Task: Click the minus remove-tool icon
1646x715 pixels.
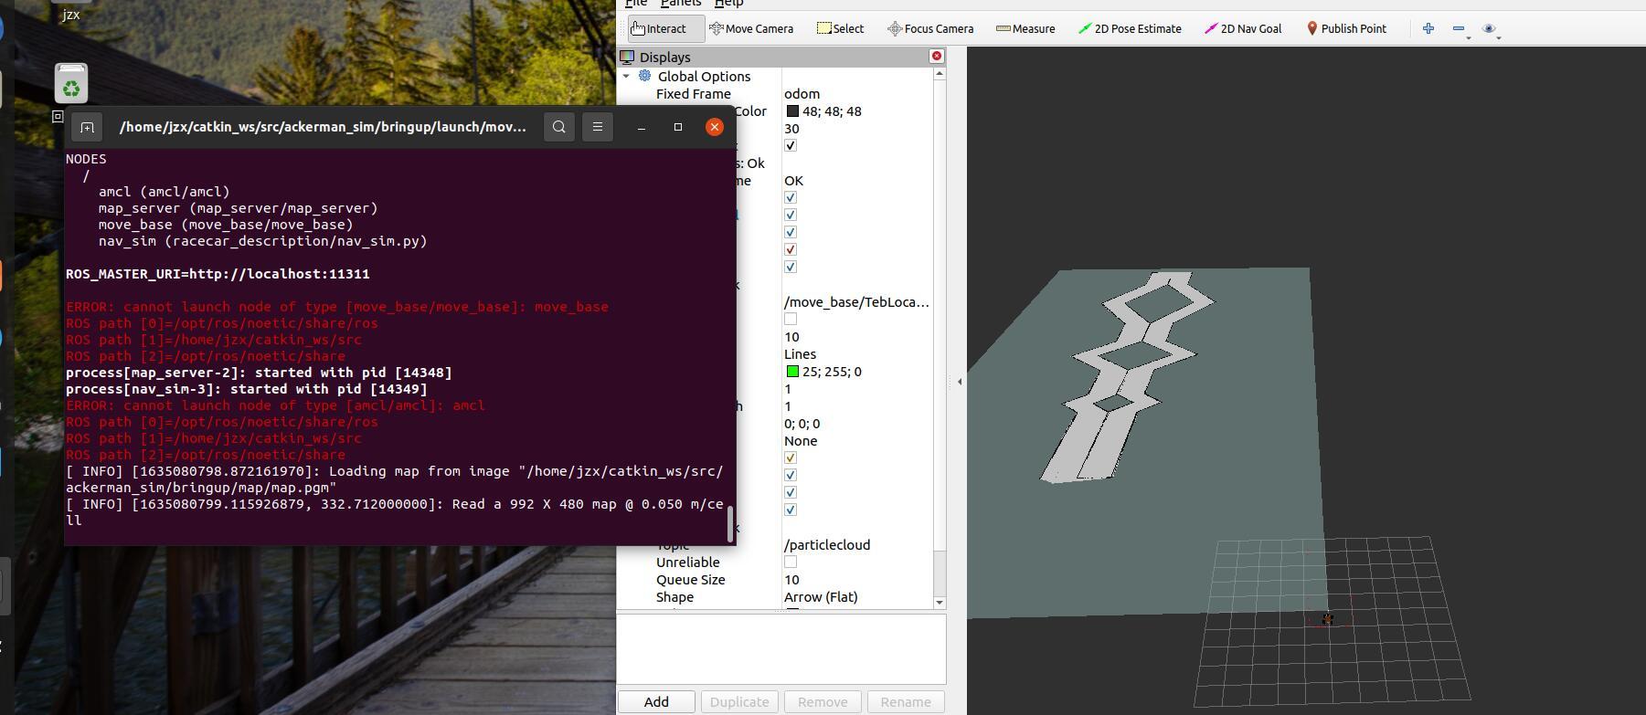Action: pos(1459,28)
